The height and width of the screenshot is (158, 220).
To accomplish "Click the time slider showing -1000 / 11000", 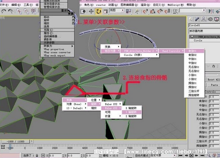I will click(15, 141).
